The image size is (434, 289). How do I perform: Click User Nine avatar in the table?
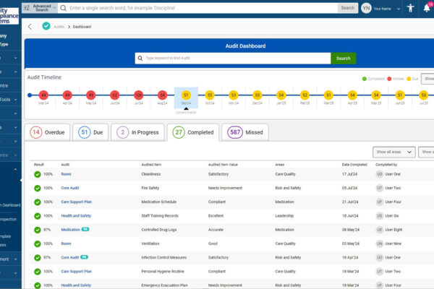tap(380, 243)
